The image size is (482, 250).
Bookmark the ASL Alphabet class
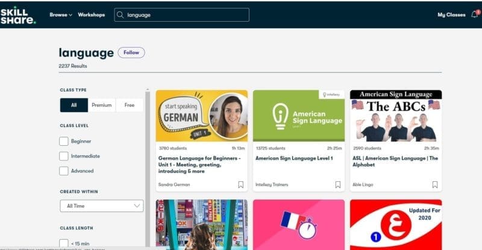(x=435, y=184)
